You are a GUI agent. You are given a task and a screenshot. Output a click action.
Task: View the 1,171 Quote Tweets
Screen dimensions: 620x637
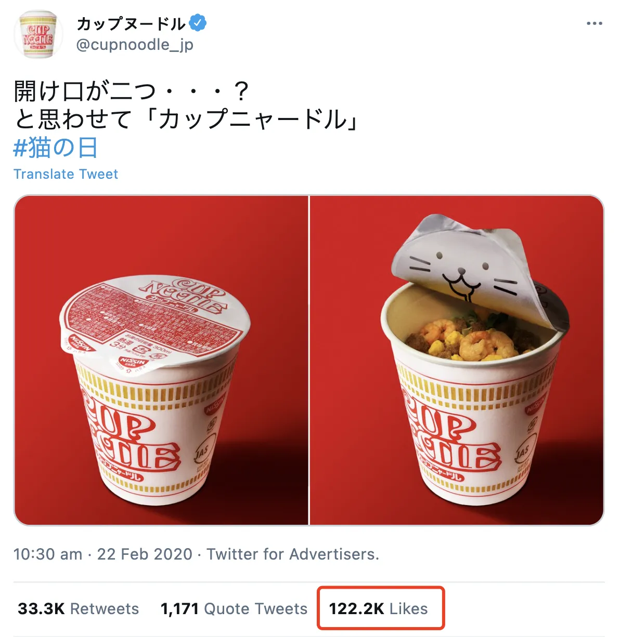pyautogui.click(x=234, y=608)
